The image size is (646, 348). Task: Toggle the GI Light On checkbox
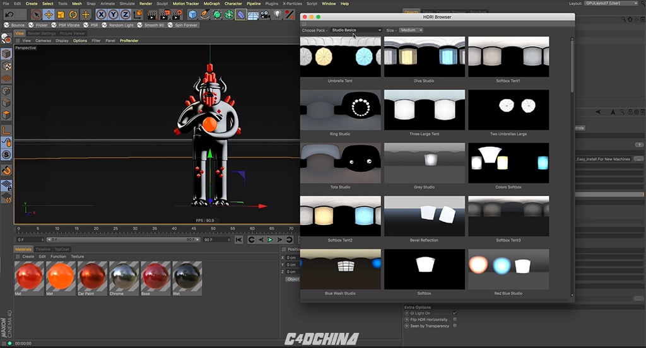[455, 313]
